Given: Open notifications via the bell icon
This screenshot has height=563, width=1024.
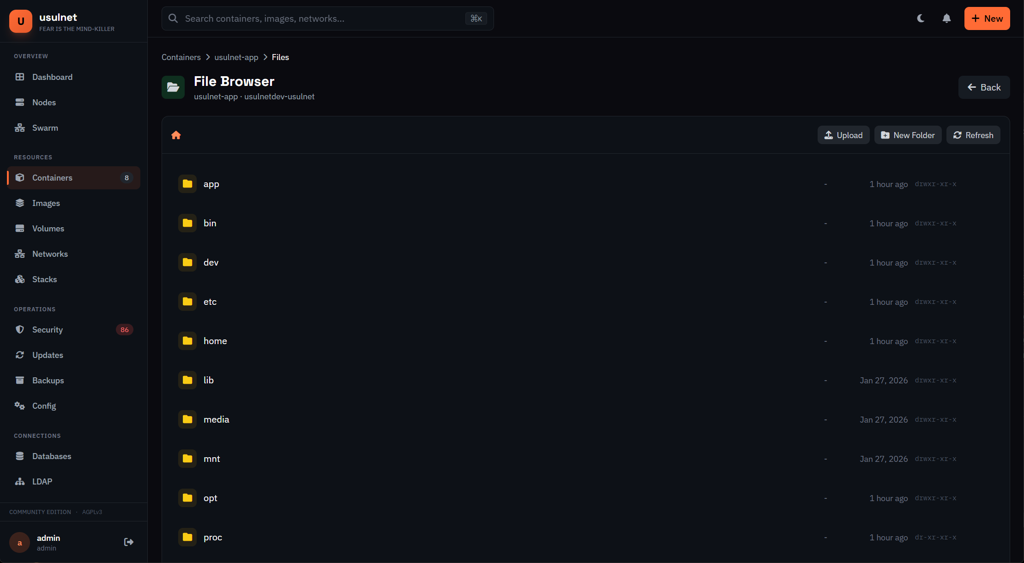Looking at the screenshot, I should tap(946, 18).
